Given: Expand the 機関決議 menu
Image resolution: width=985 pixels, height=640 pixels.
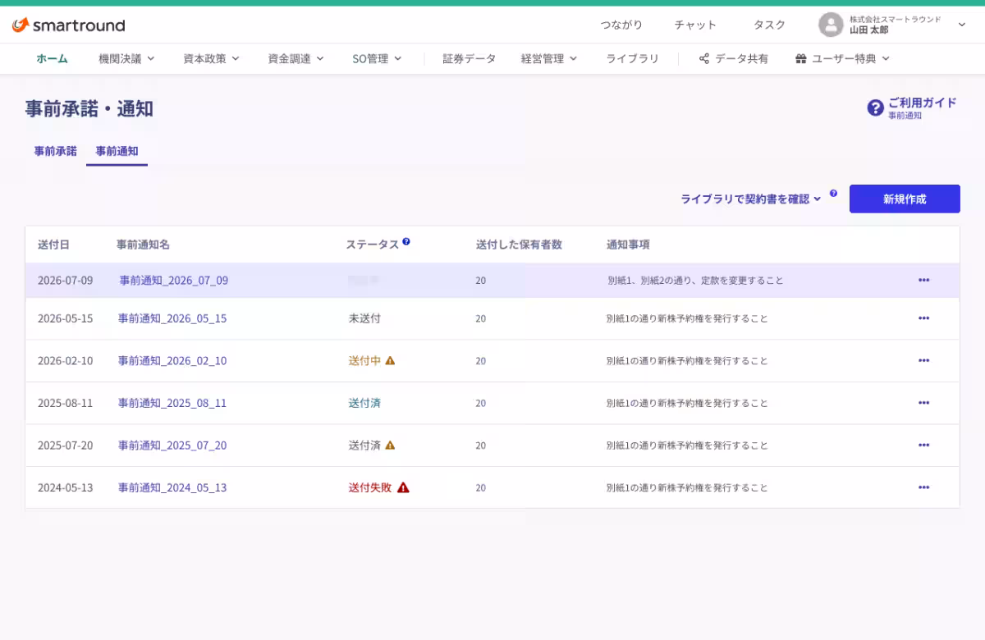Looking at the screenshot, I should pyautogui.click(x=126, y=59).
